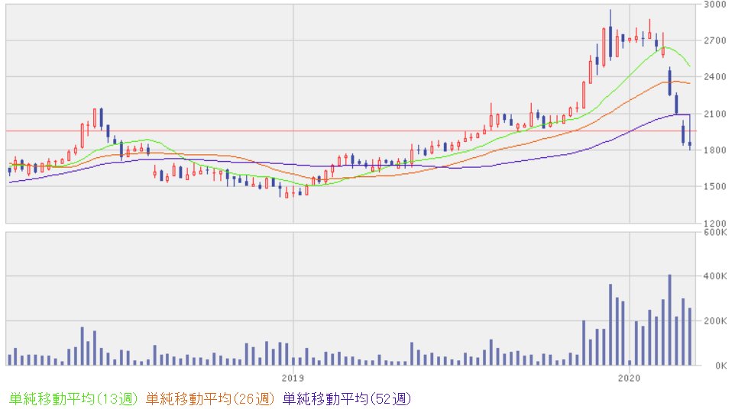Click the tallest volume bar near 400K
Image resolution: width=735 pixels, height=409 pixels.
pyautogui.click(x=669, y=320)
